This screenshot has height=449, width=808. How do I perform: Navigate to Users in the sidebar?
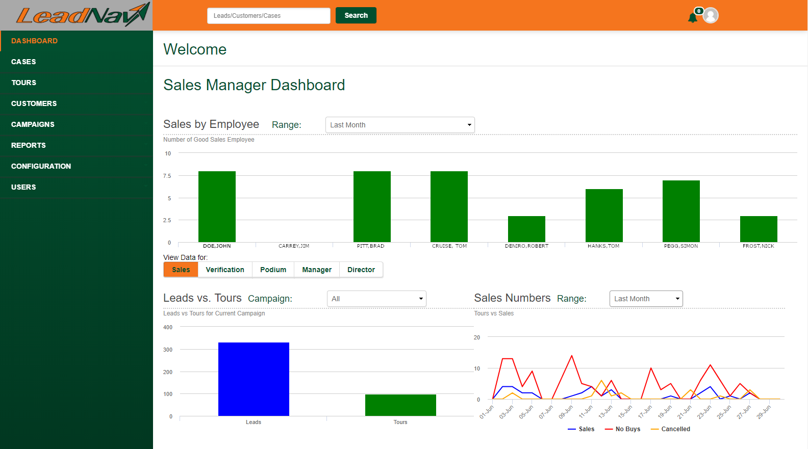pyautogui.click(x=23, y=187)
